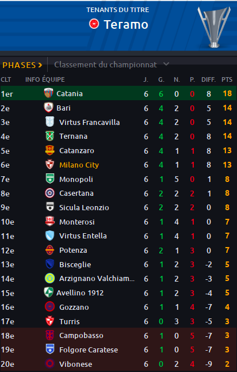Open Ternana via its green crest

coord(50,136)
